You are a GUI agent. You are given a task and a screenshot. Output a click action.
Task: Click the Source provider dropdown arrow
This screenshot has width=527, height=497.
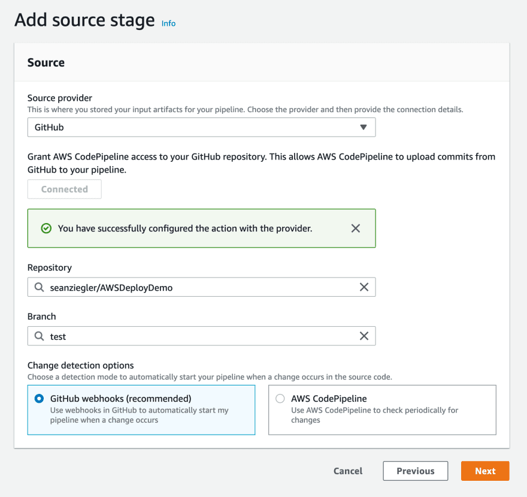click(x=364, y=127)
